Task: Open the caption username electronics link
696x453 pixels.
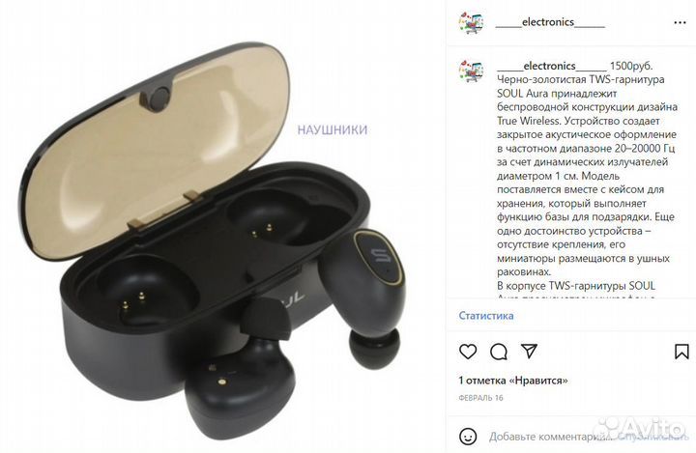Action: pos(551,66)
